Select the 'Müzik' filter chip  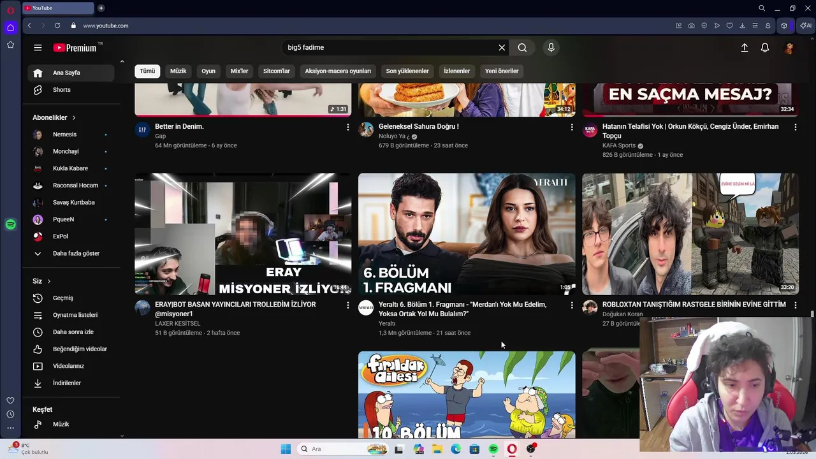tap(178, 71)
